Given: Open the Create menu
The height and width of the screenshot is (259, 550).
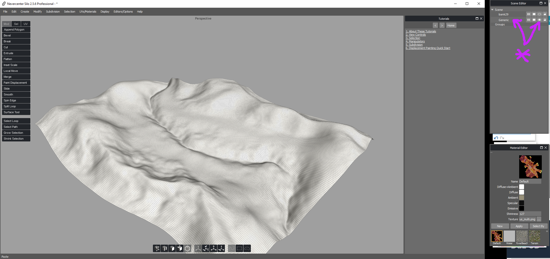Looking at the screenshot, I should 25,12.
